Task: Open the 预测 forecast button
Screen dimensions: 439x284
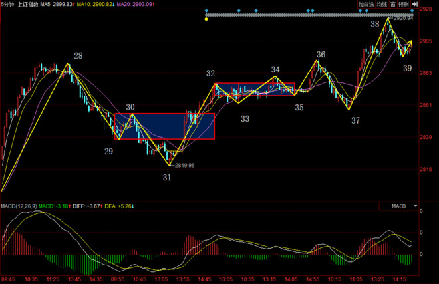Action: (x=404, y=4)
